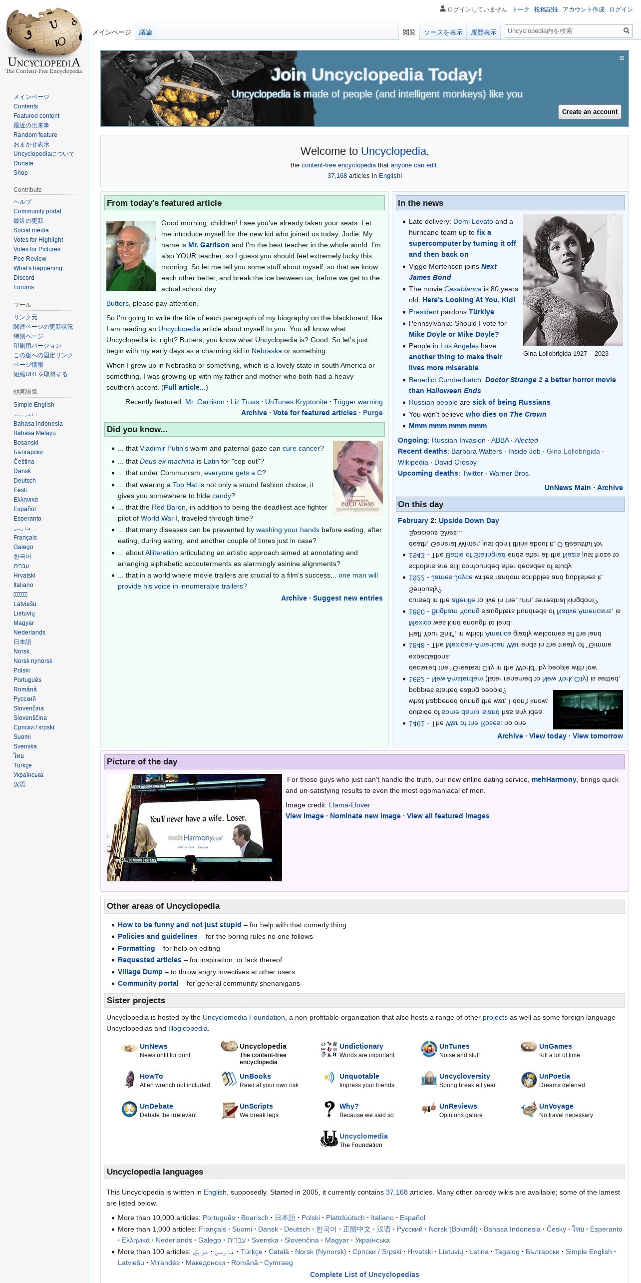Open the mehHarmony billboard picture
This screenshot has height=1283, width=641.
tap(195, 827)
